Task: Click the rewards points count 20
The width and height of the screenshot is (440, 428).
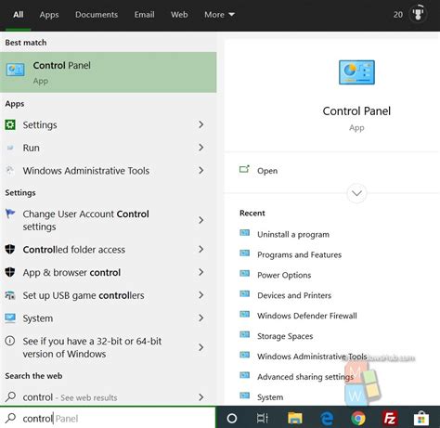Action: click(x=398, y=15)
